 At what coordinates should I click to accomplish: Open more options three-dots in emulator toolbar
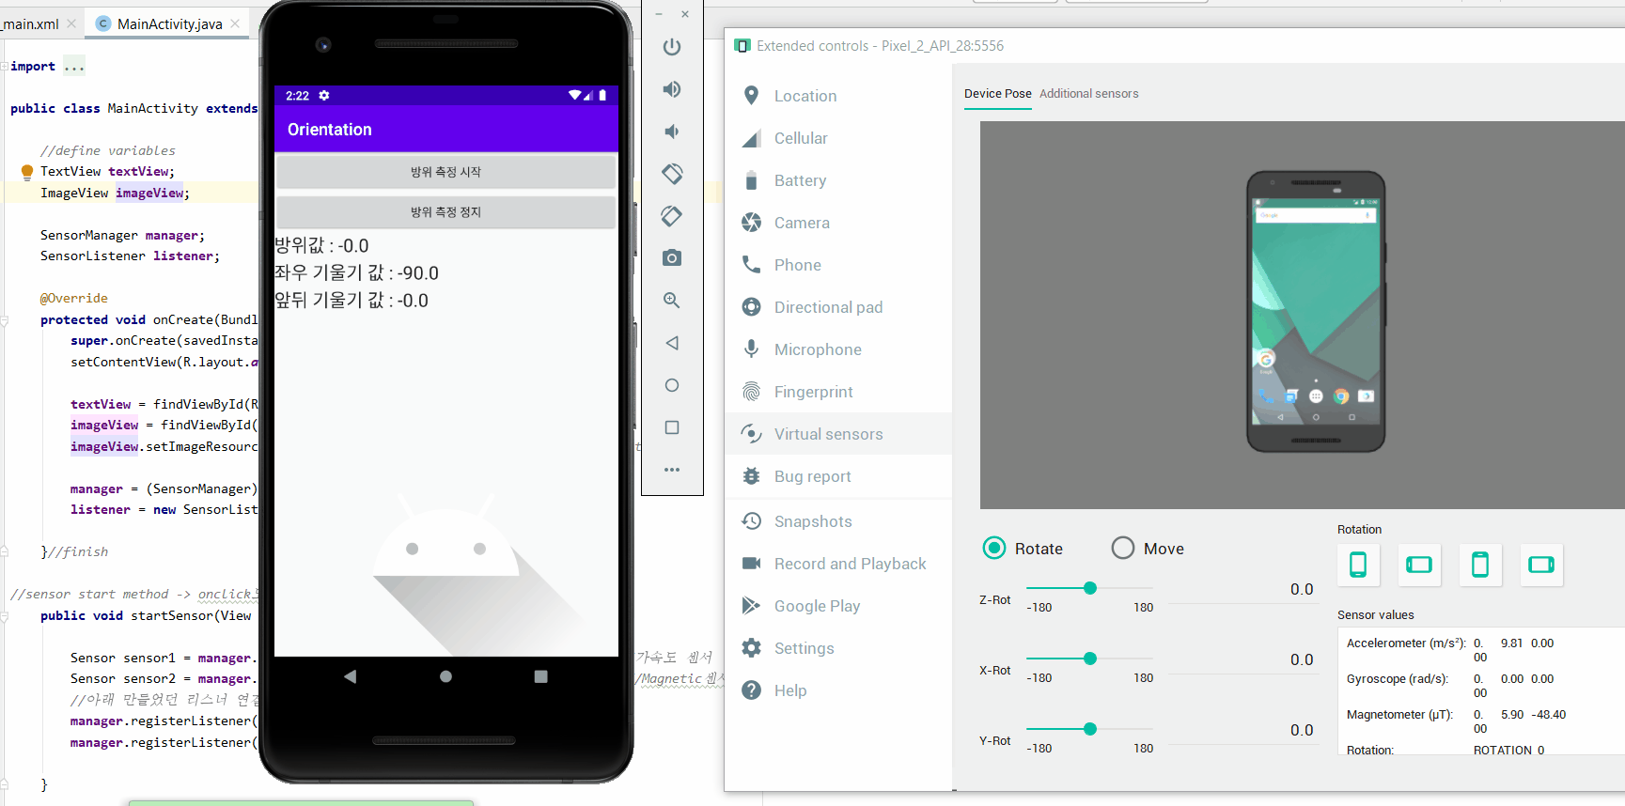(672, 470)
